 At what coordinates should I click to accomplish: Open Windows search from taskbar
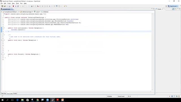(7, 100)
